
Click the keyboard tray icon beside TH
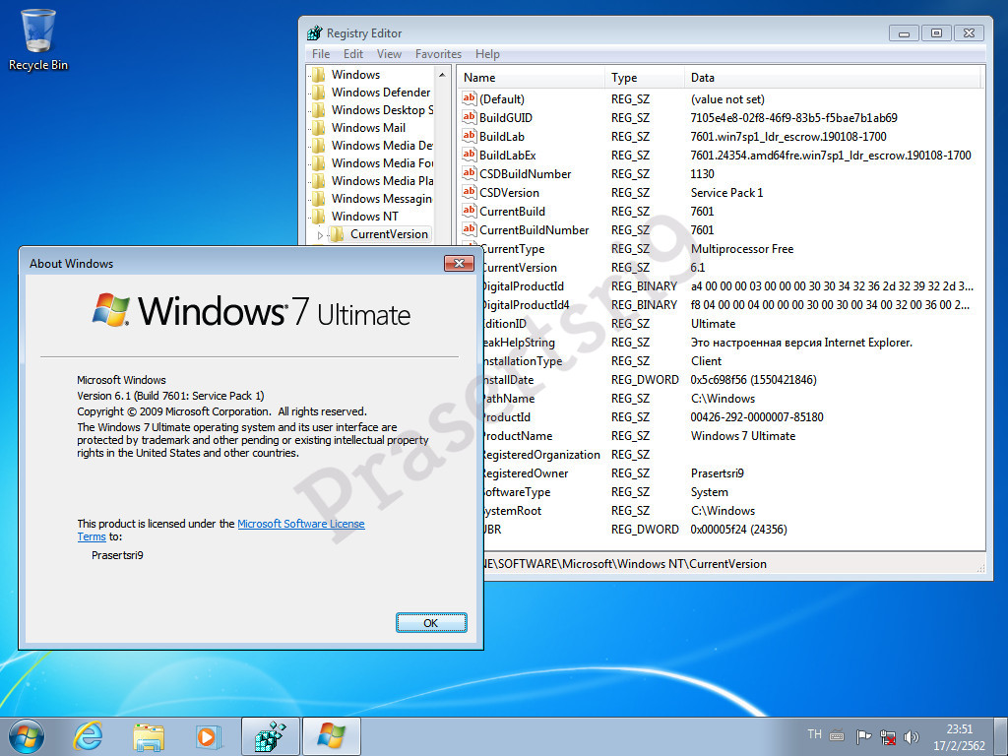click(837, 734)
